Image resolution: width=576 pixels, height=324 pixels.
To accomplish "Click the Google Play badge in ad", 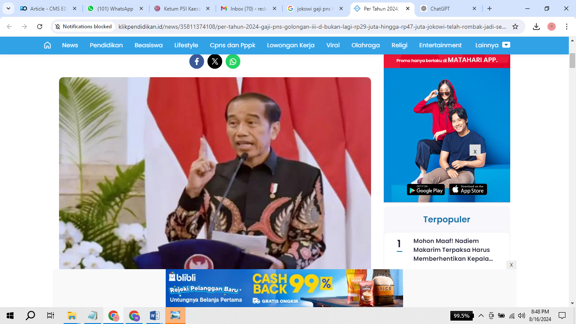I will click(x=426, y=189).
